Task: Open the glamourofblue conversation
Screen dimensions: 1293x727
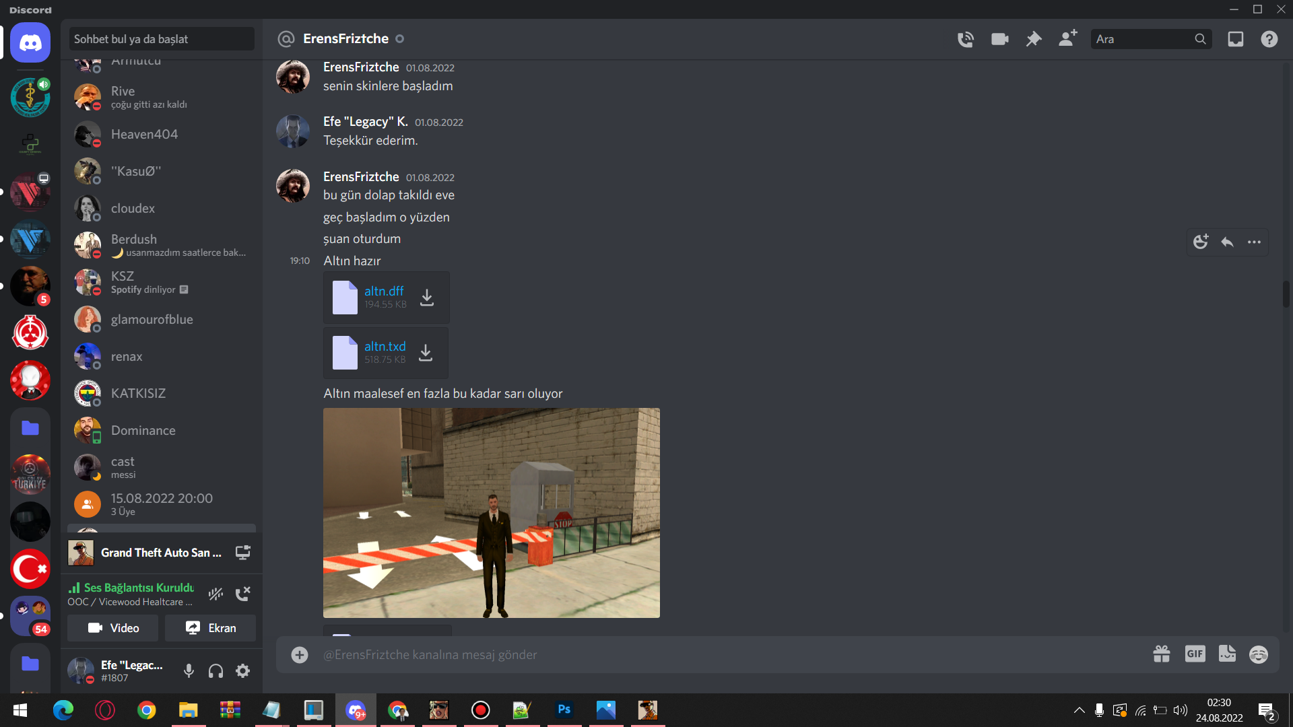Action: coord(162,319)
